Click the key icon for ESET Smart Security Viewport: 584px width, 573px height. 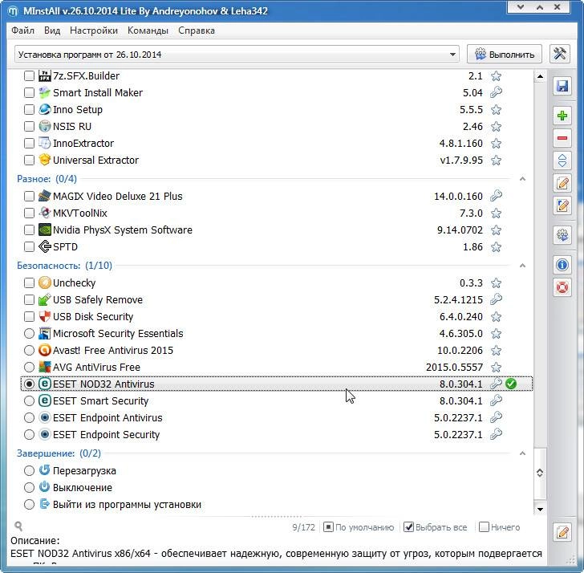point(496,400)
